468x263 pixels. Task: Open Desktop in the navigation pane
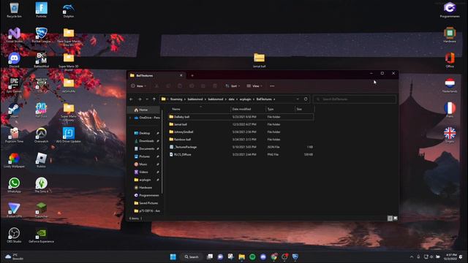(x=146, y=133)
